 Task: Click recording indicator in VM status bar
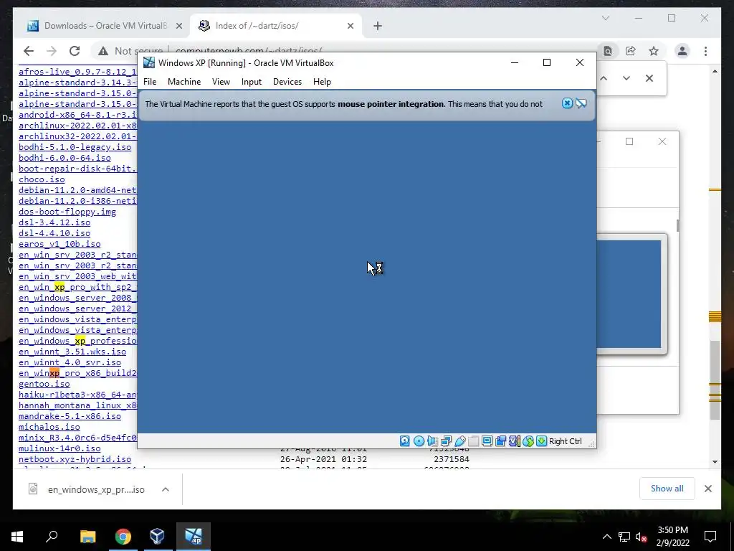click(500, 441)
